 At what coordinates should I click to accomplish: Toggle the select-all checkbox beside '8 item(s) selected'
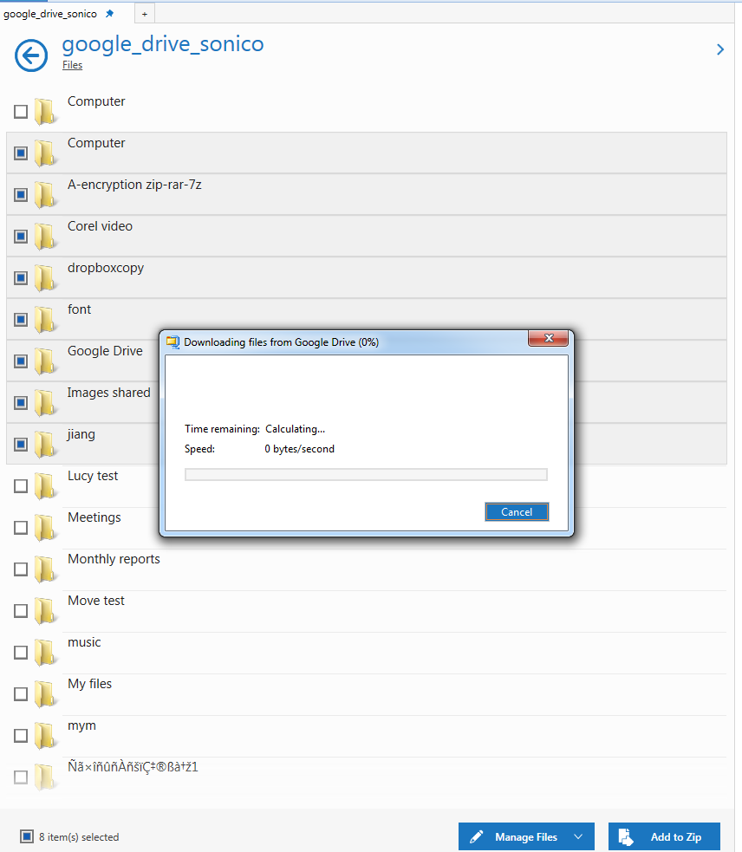click(27, 836)
